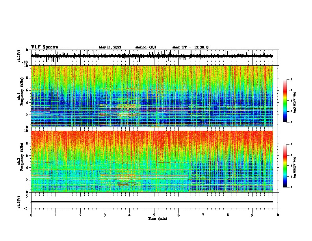Click time axis tick label "10"

point(277,215)
